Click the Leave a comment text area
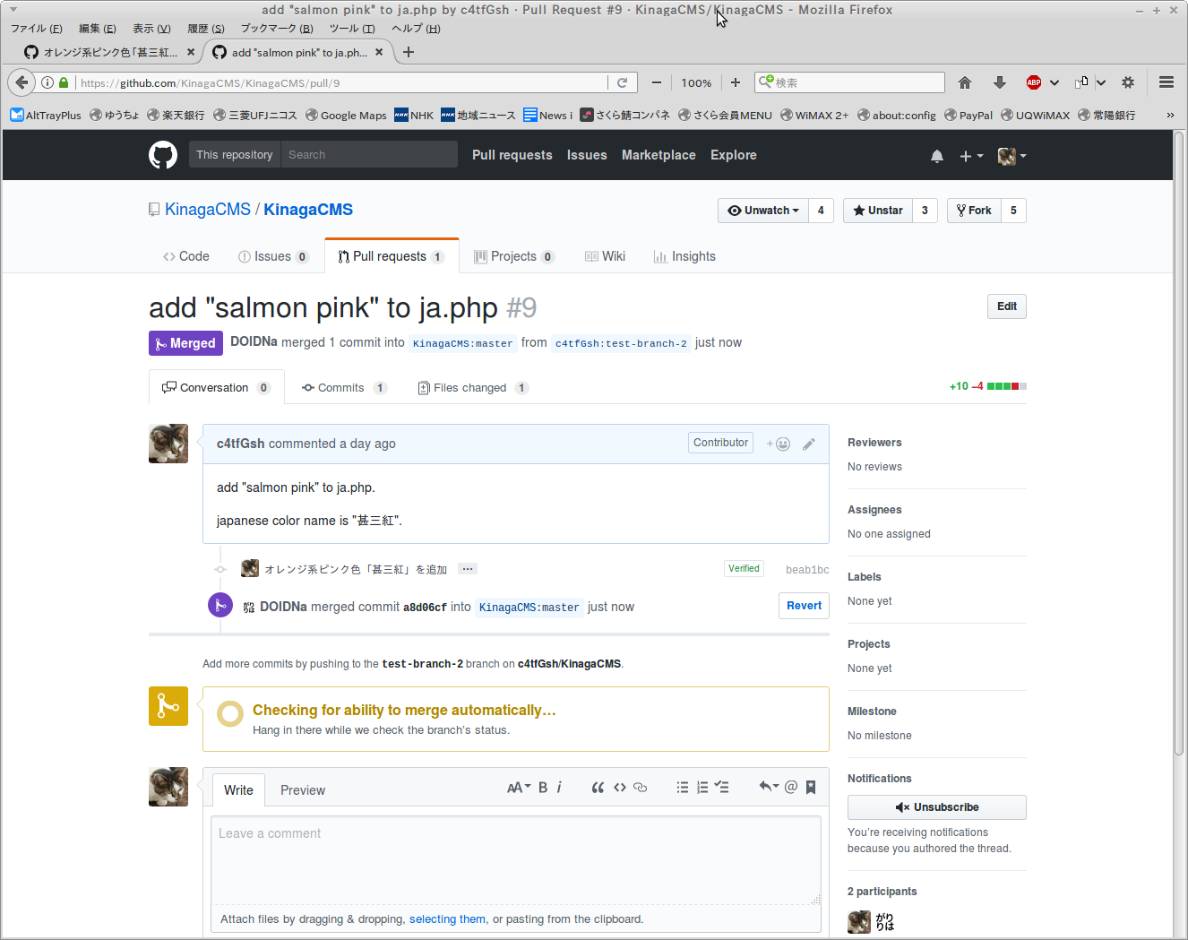The width and height of the screenshot is (1188, 940). tap(515, 860)
